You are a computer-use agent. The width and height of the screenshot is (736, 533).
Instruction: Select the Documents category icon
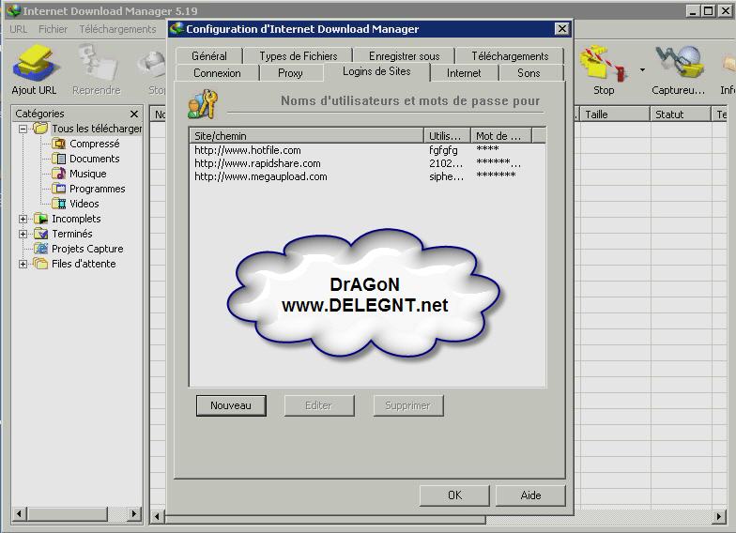pyautogui.click(x=58, y=159)
